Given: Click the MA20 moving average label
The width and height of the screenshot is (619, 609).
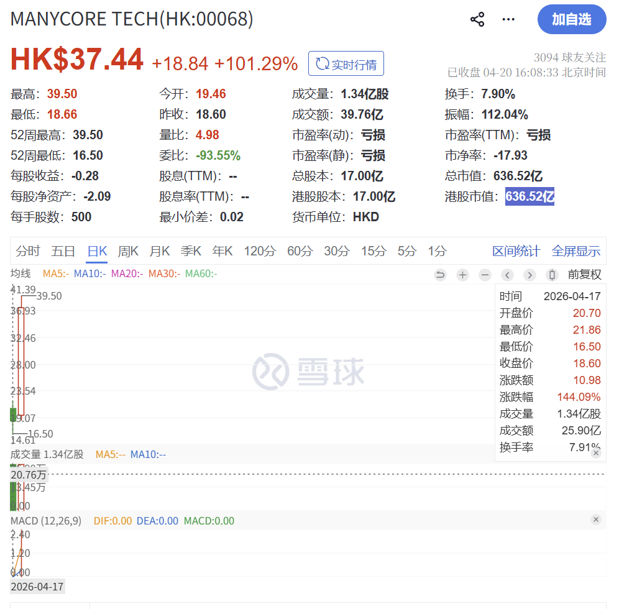Looking at the screenshot, I should [x=127, y=274].
